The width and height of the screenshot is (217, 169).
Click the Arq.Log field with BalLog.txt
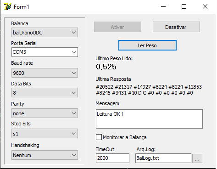(x=163, y=158)
